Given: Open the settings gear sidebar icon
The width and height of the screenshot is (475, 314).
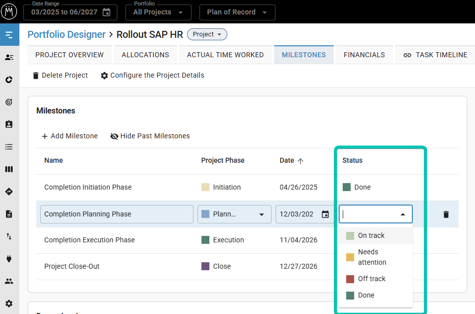Looking at the screenshot, I should pos(9,304).
